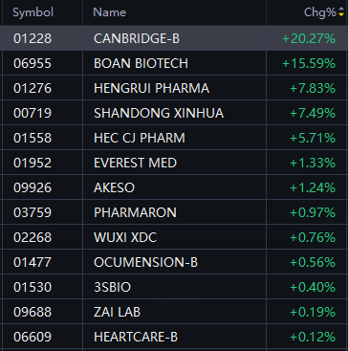Click the +0.12% change value
The image size is (348, 351).
(313, 337)
